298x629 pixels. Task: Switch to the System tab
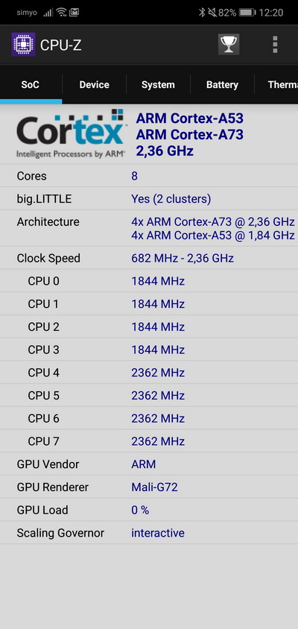pyautogui.click(x=158, y=85)
